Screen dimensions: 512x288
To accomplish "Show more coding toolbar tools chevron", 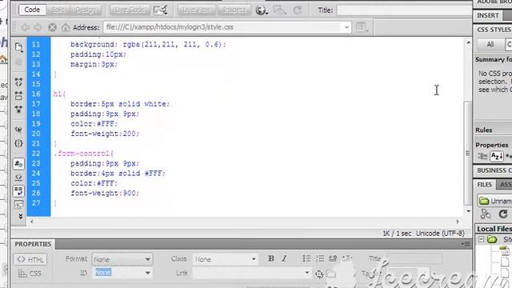I will (x=21, y=216).
